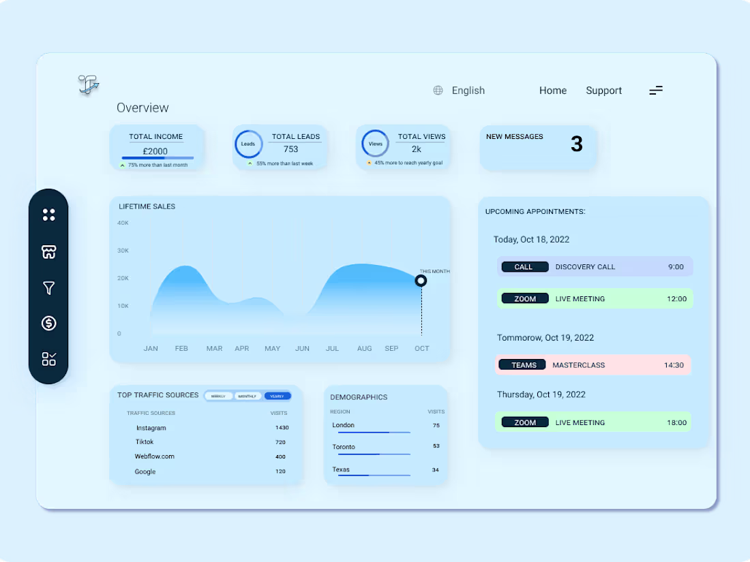Open the English language dropdown
Image resolution: width=750 pixels, height=562 pixels.
coord(468,90)
